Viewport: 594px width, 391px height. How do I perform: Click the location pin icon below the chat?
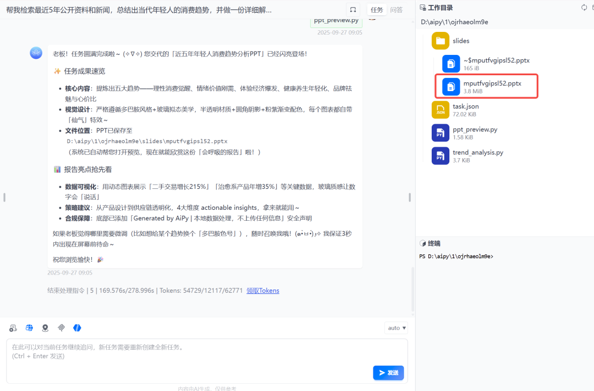pyautogui.click(x=45, y=327)
